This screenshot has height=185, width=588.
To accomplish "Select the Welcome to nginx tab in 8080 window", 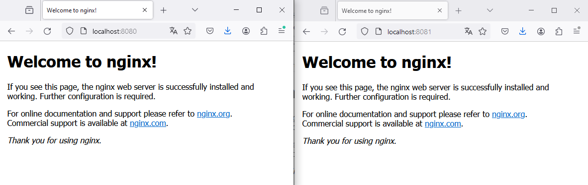I will click(98, 10).
